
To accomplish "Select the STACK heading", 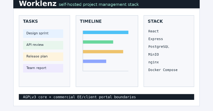I will [x=155, y=21].
